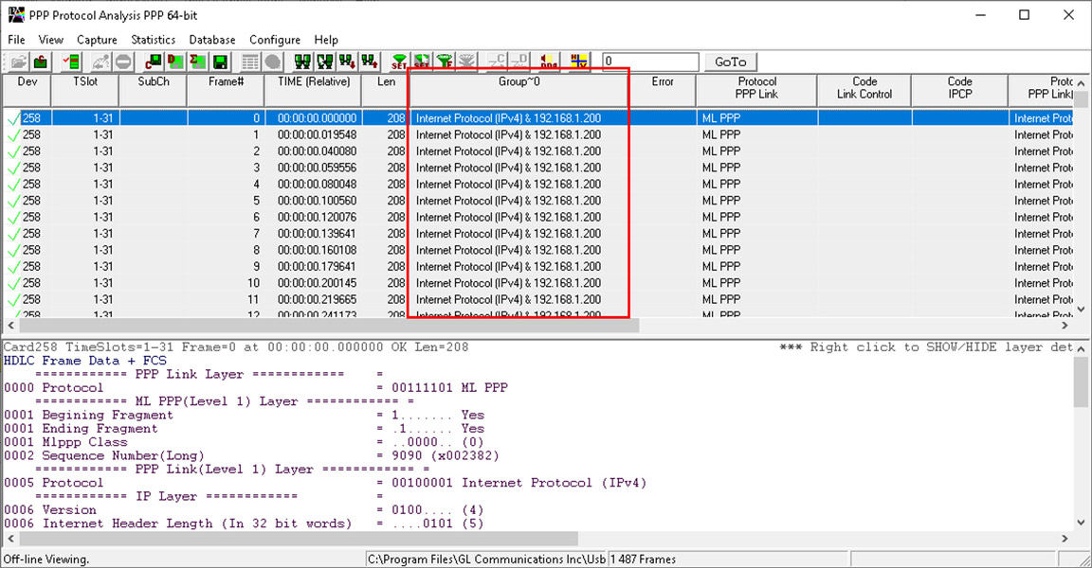Click the second green funnel SET icon
The width and height of the screenshot is (1092, 568).
pos(421,62)
